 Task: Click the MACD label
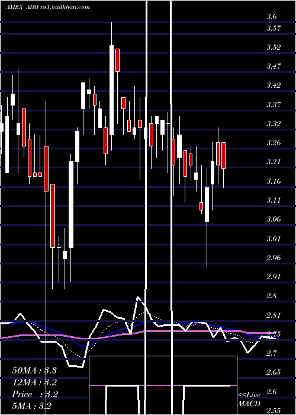tap(249, 404)
